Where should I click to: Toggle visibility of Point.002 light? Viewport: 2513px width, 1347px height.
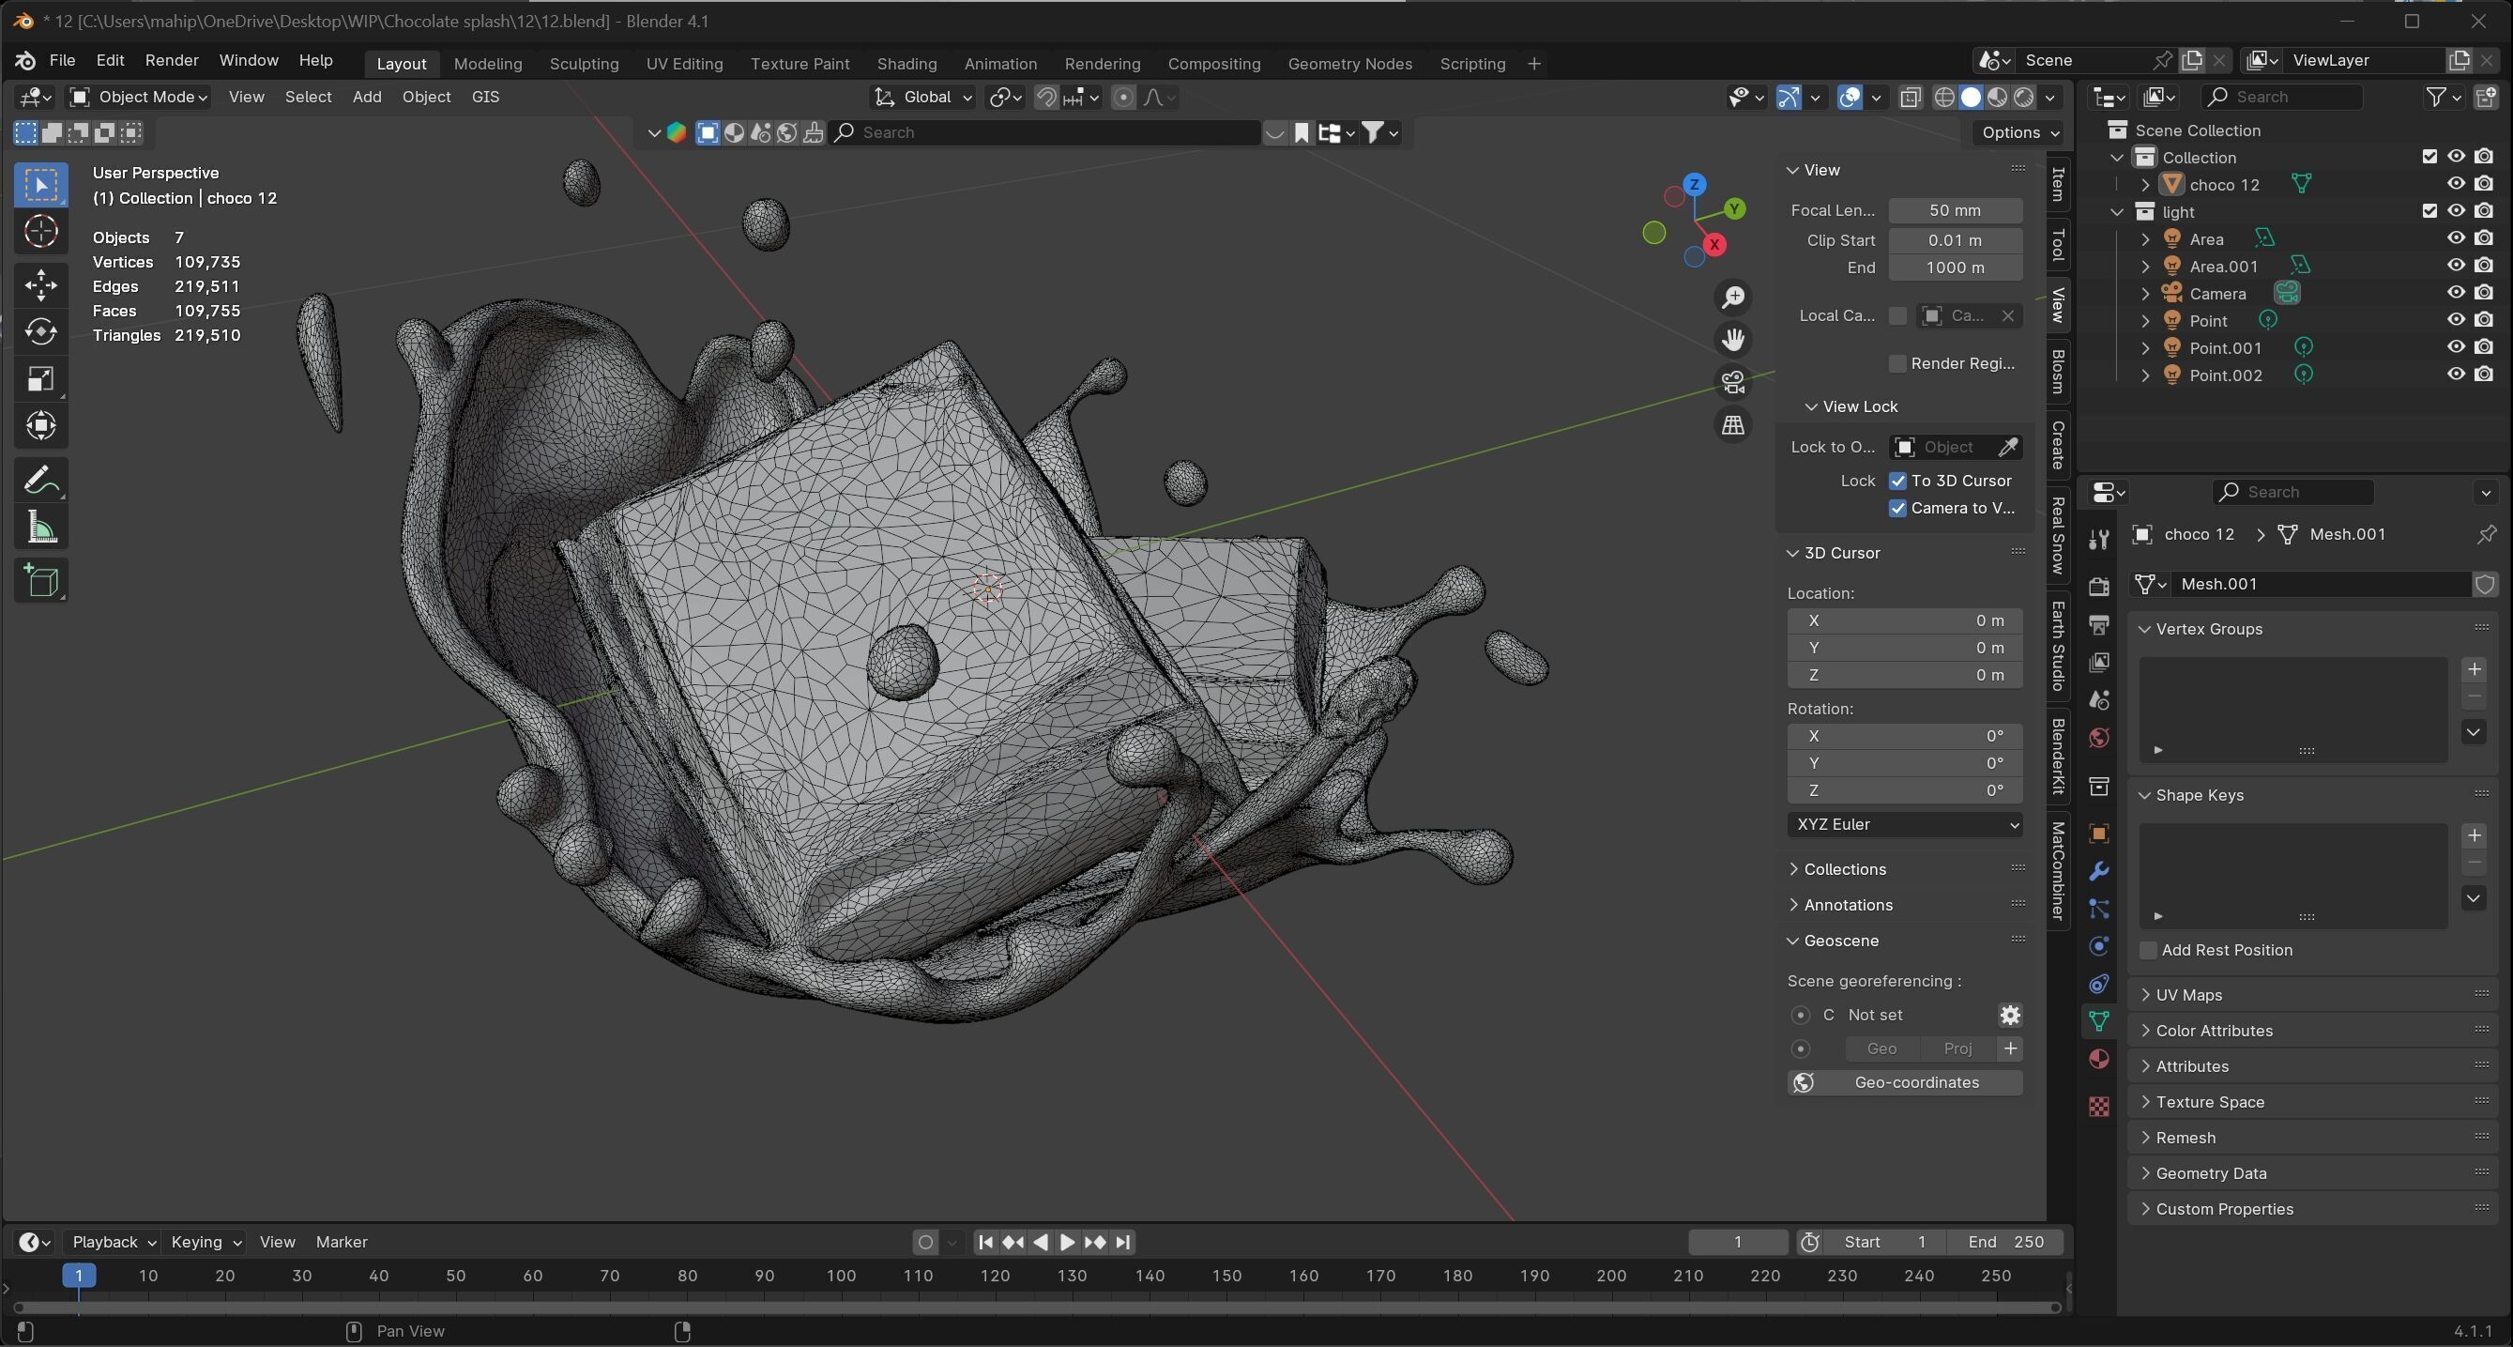tap(2456, 374)
